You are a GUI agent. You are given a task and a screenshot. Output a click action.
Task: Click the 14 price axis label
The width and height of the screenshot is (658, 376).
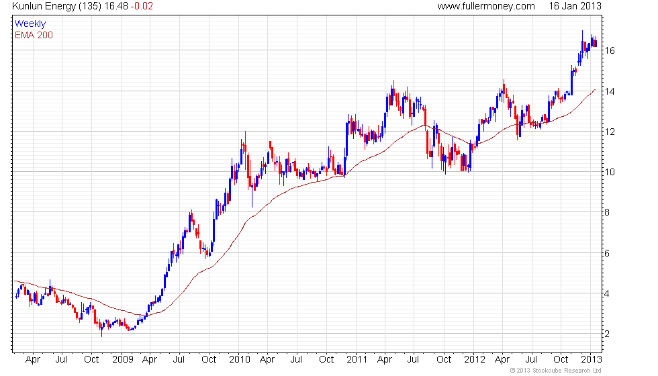click(610, 91)
